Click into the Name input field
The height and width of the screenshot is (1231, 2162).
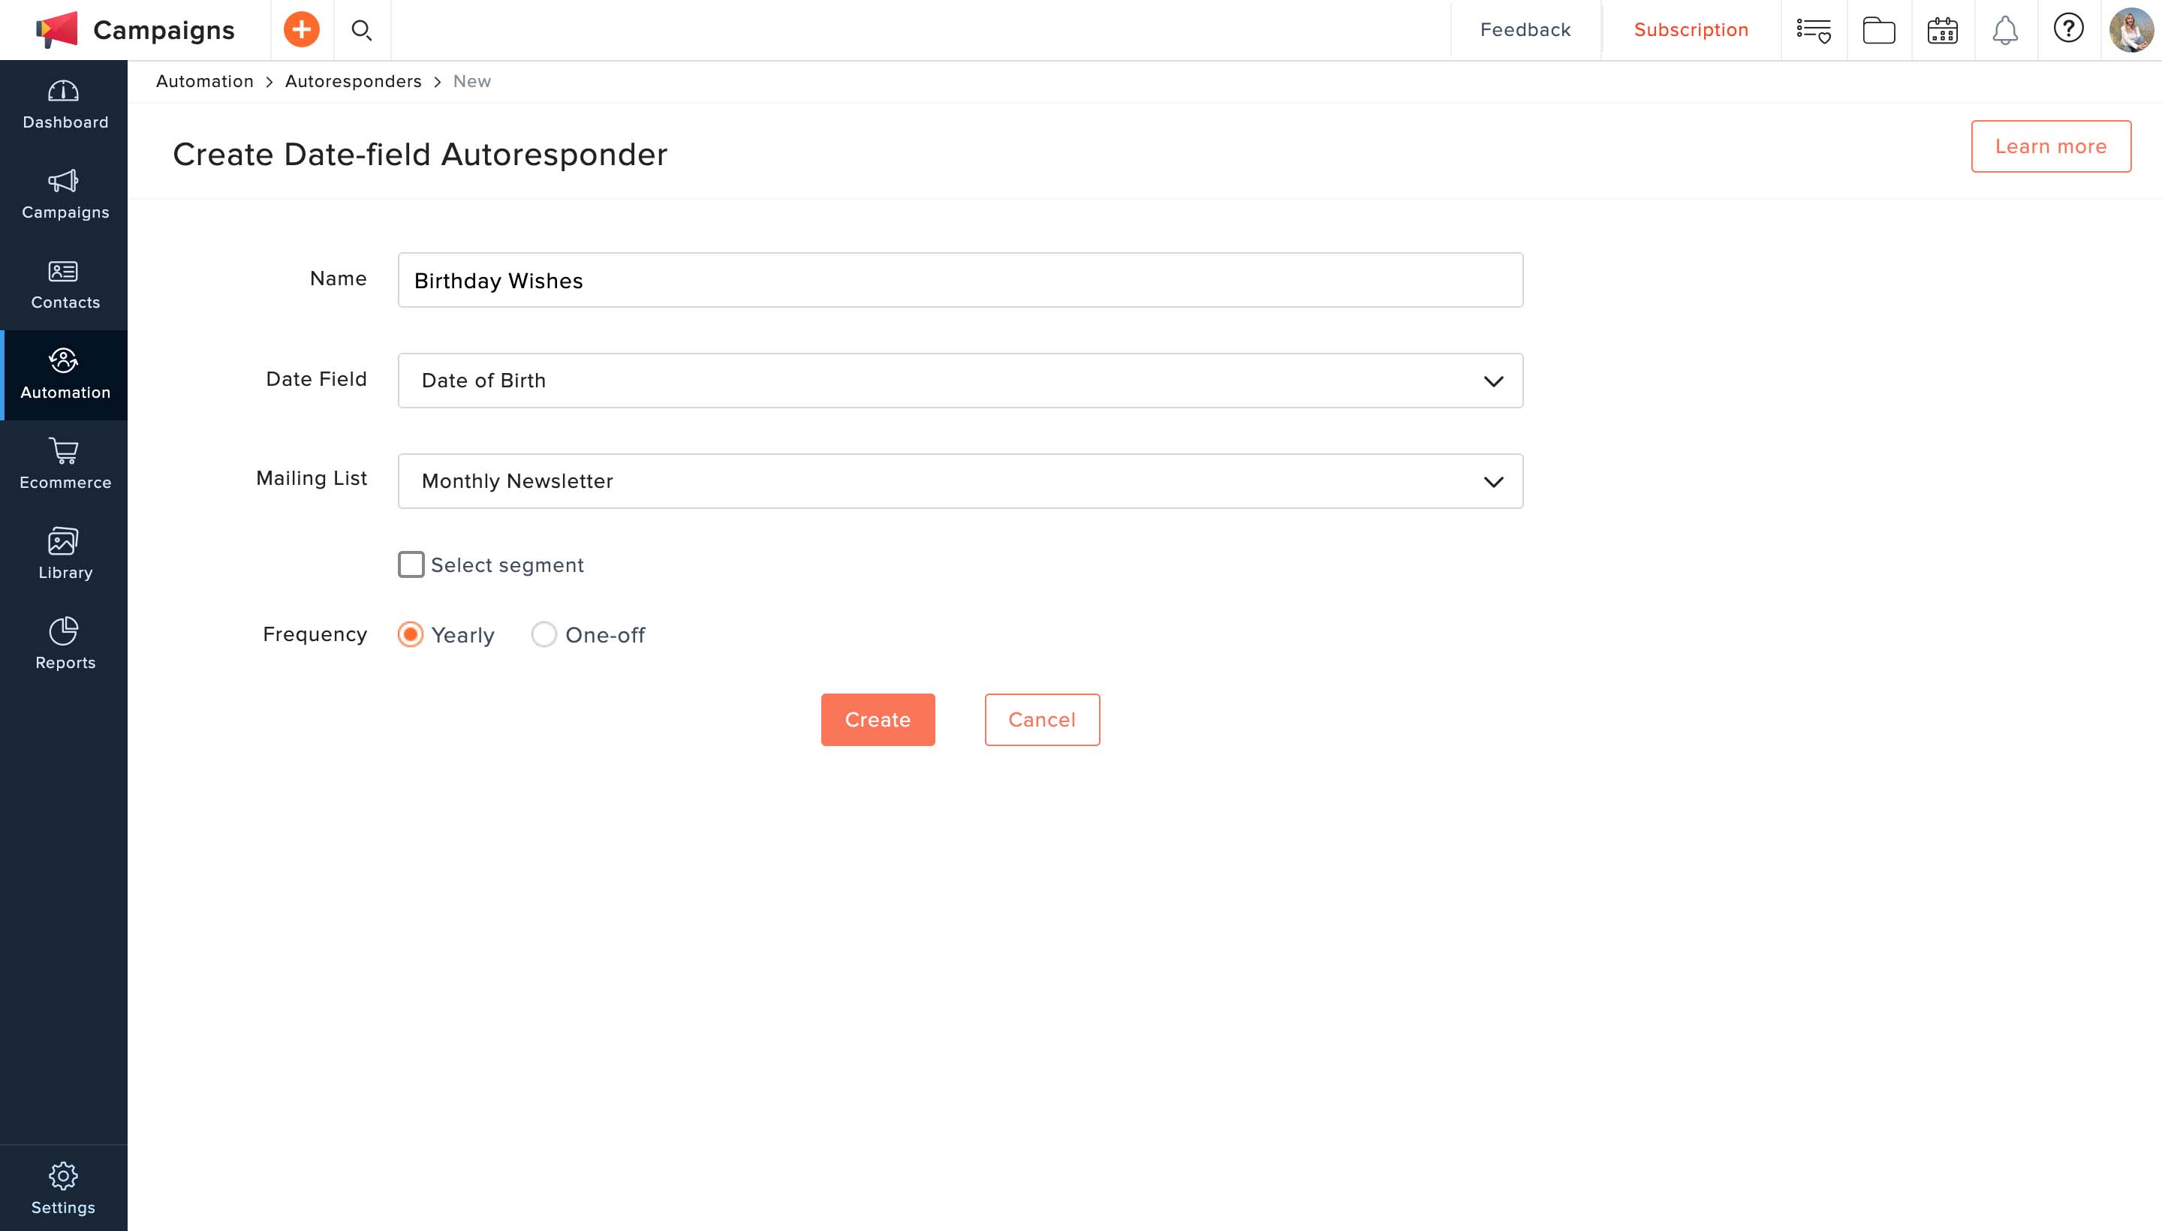959,280
